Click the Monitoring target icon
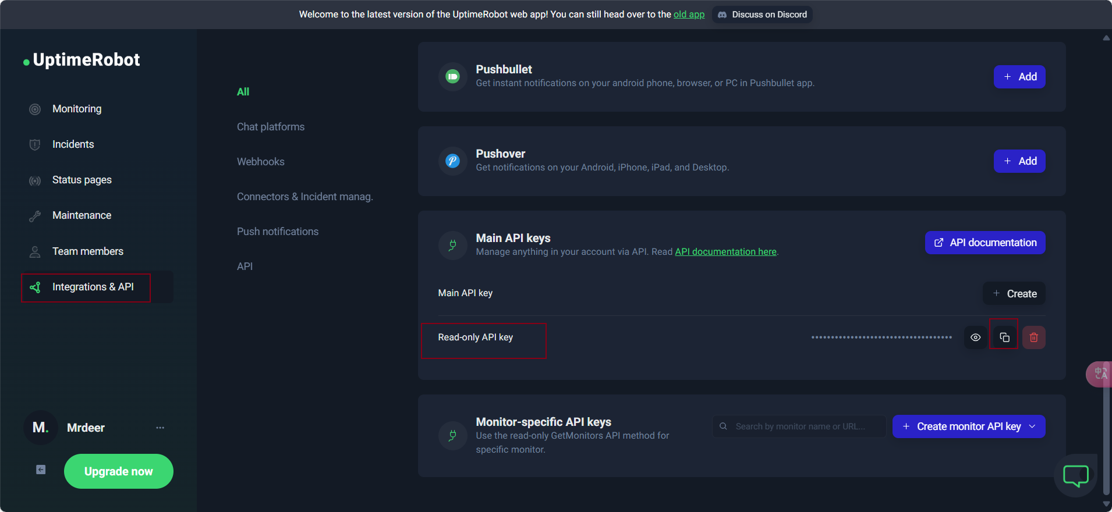Screen dimensions: 1112x512 pos(35,109)
